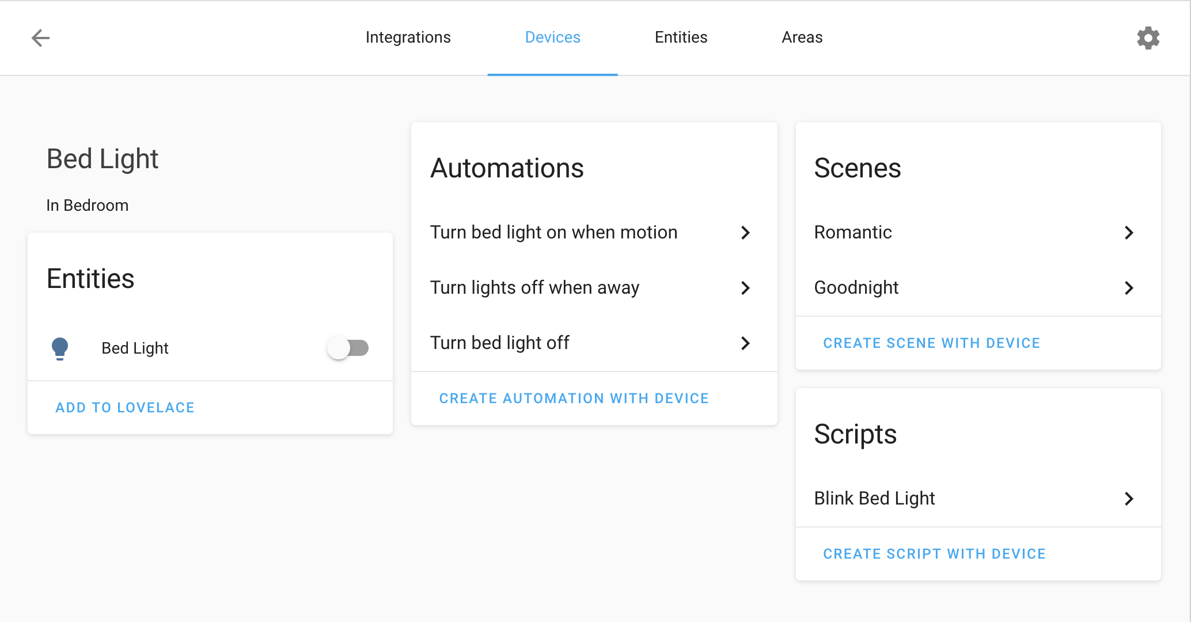Open the Romantic scene via its chevron
The image size is (1191, 622).
pyautogui.click(x=1128, y=233)
